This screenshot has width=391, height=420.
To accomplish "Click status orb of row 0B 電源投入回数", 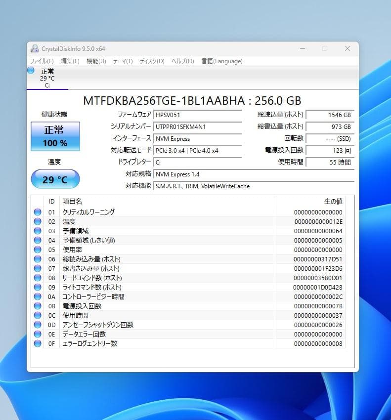I will (x=38, y=306).
